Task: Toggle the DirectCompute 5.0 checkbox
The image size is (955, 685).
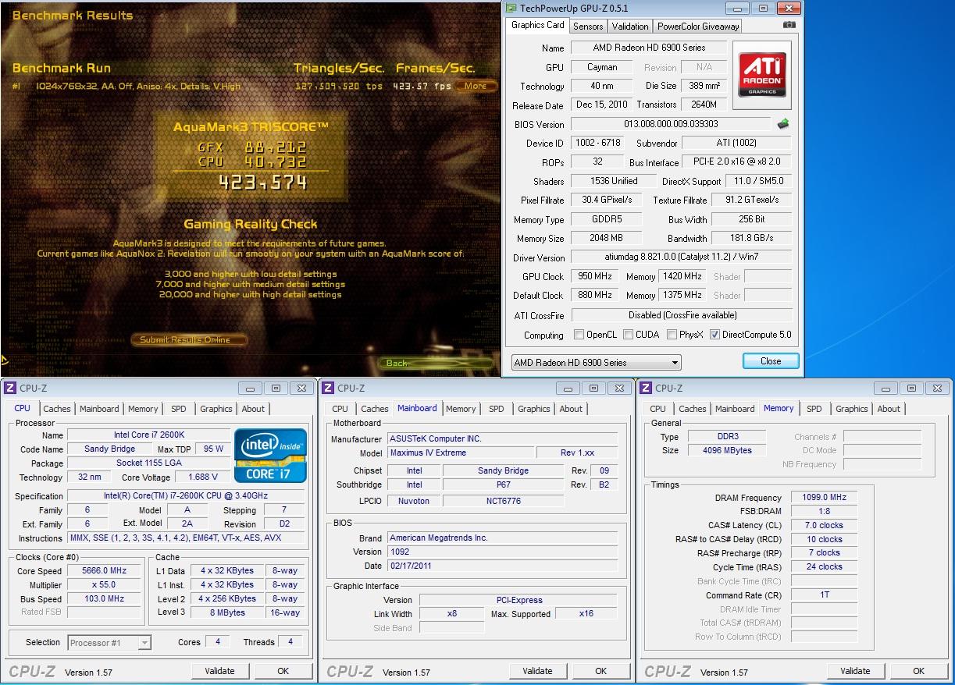Action: (x=714, y=335)
